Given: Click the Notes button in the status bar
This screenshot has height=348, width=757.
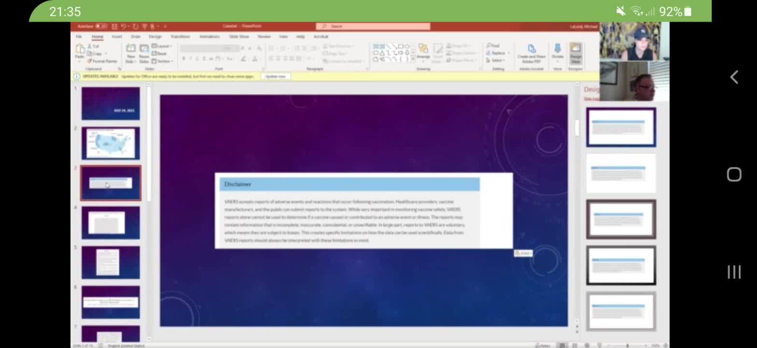Looking at the screenshot, I should (x=543, y=345).
